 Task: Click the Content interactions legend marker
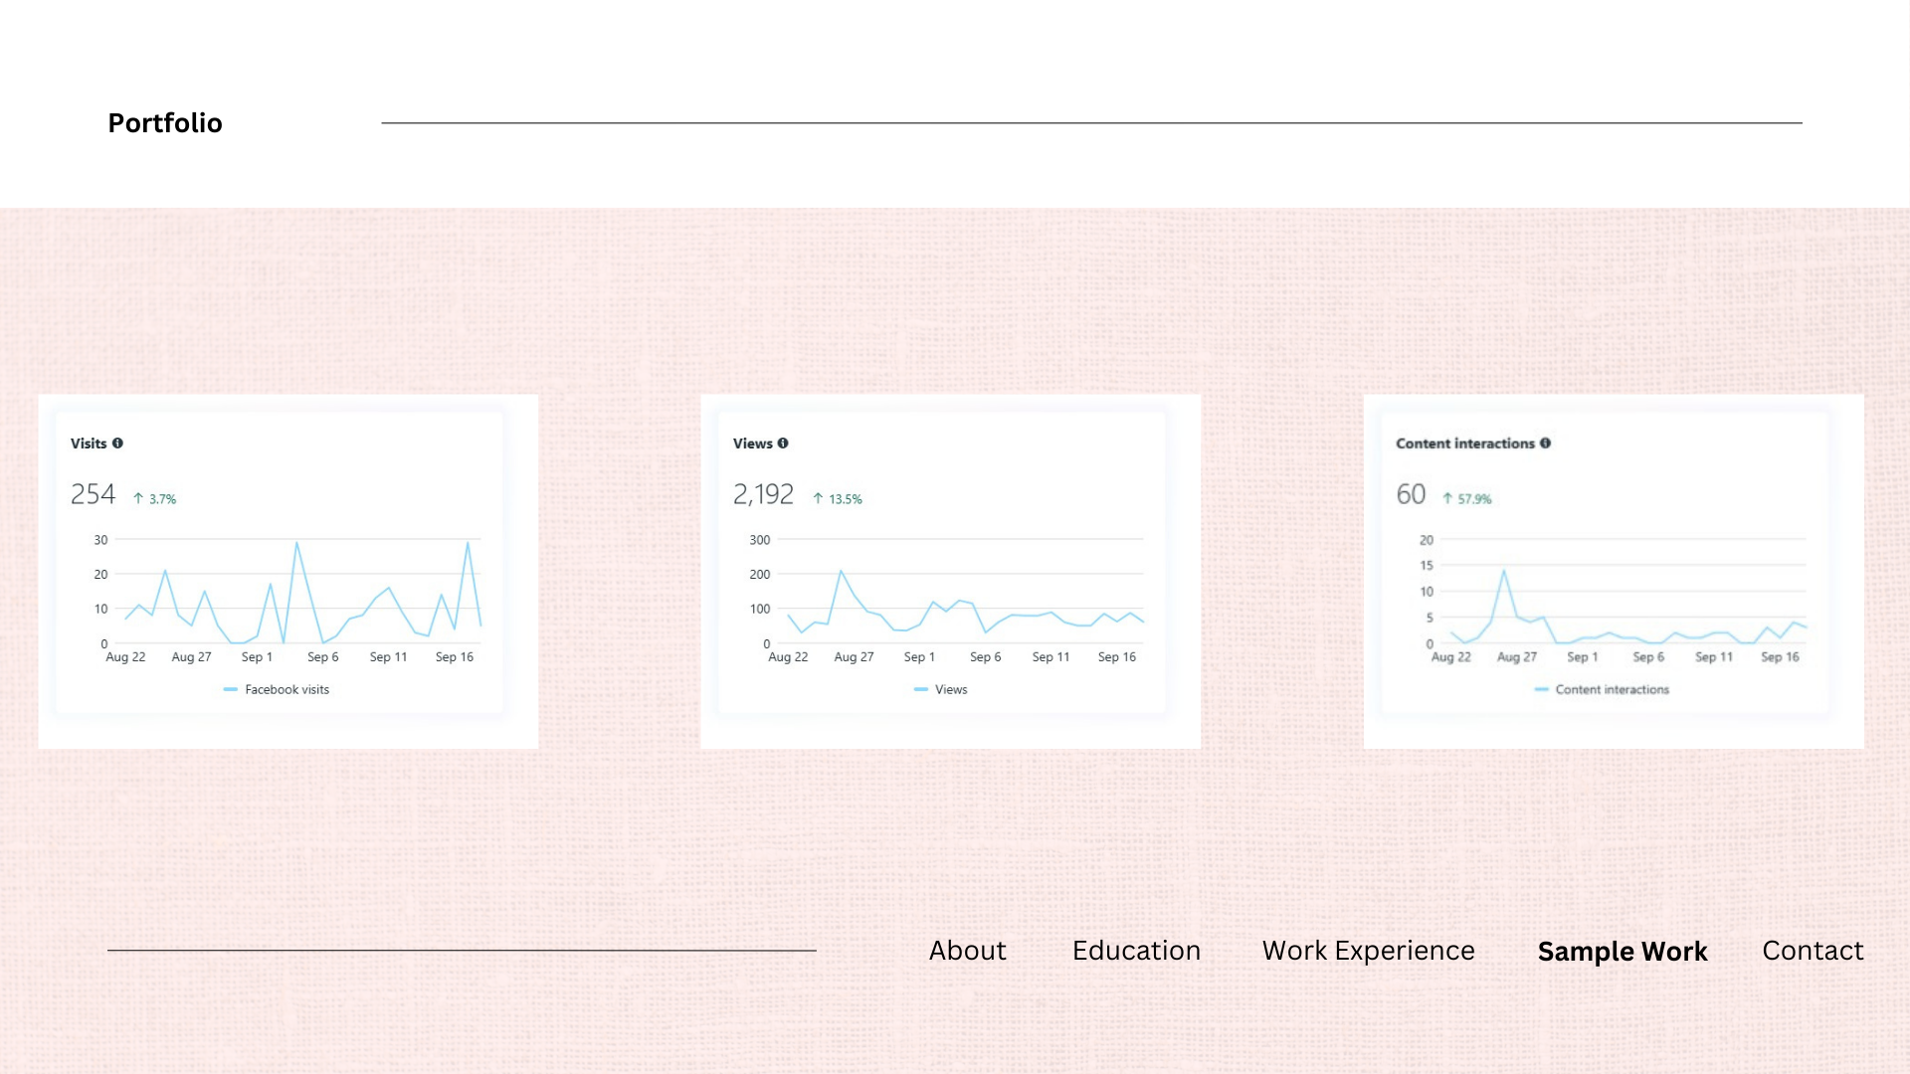pos(1541,689)
